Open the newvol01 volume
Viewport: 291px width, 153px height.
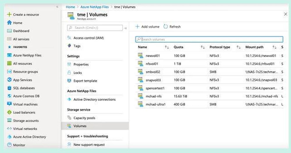coord(153,56)
